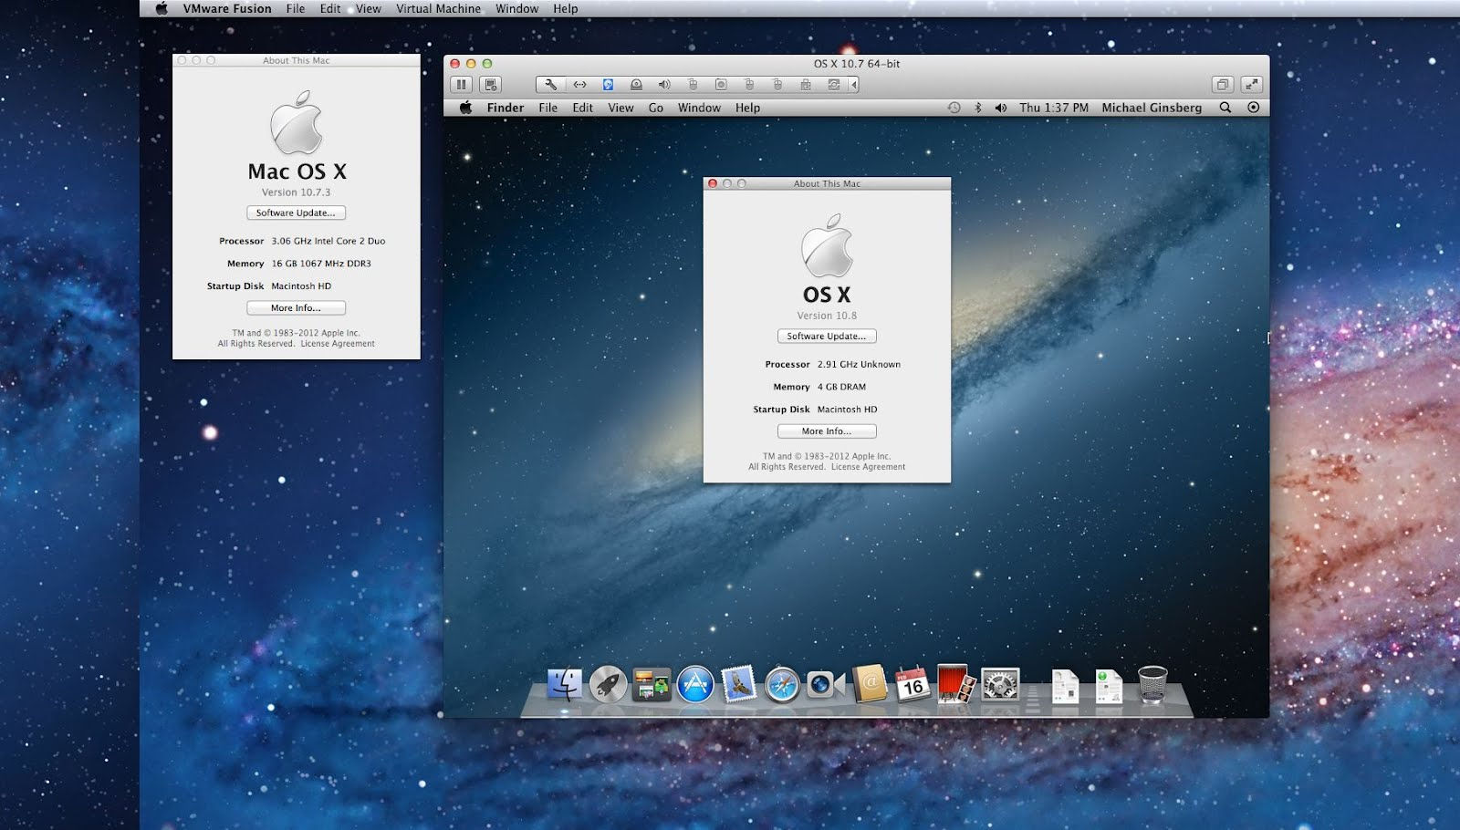This screenshot has height=830, width=1460.
Task: Open the volume control in guest menu bar
Action: [1001, 108]
